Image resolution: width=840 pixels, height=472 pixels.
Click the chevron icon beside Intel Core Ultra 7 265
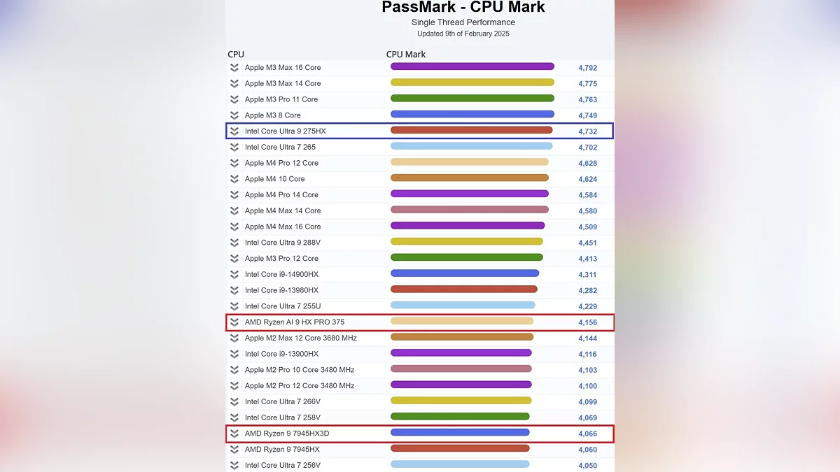[234, 148]
